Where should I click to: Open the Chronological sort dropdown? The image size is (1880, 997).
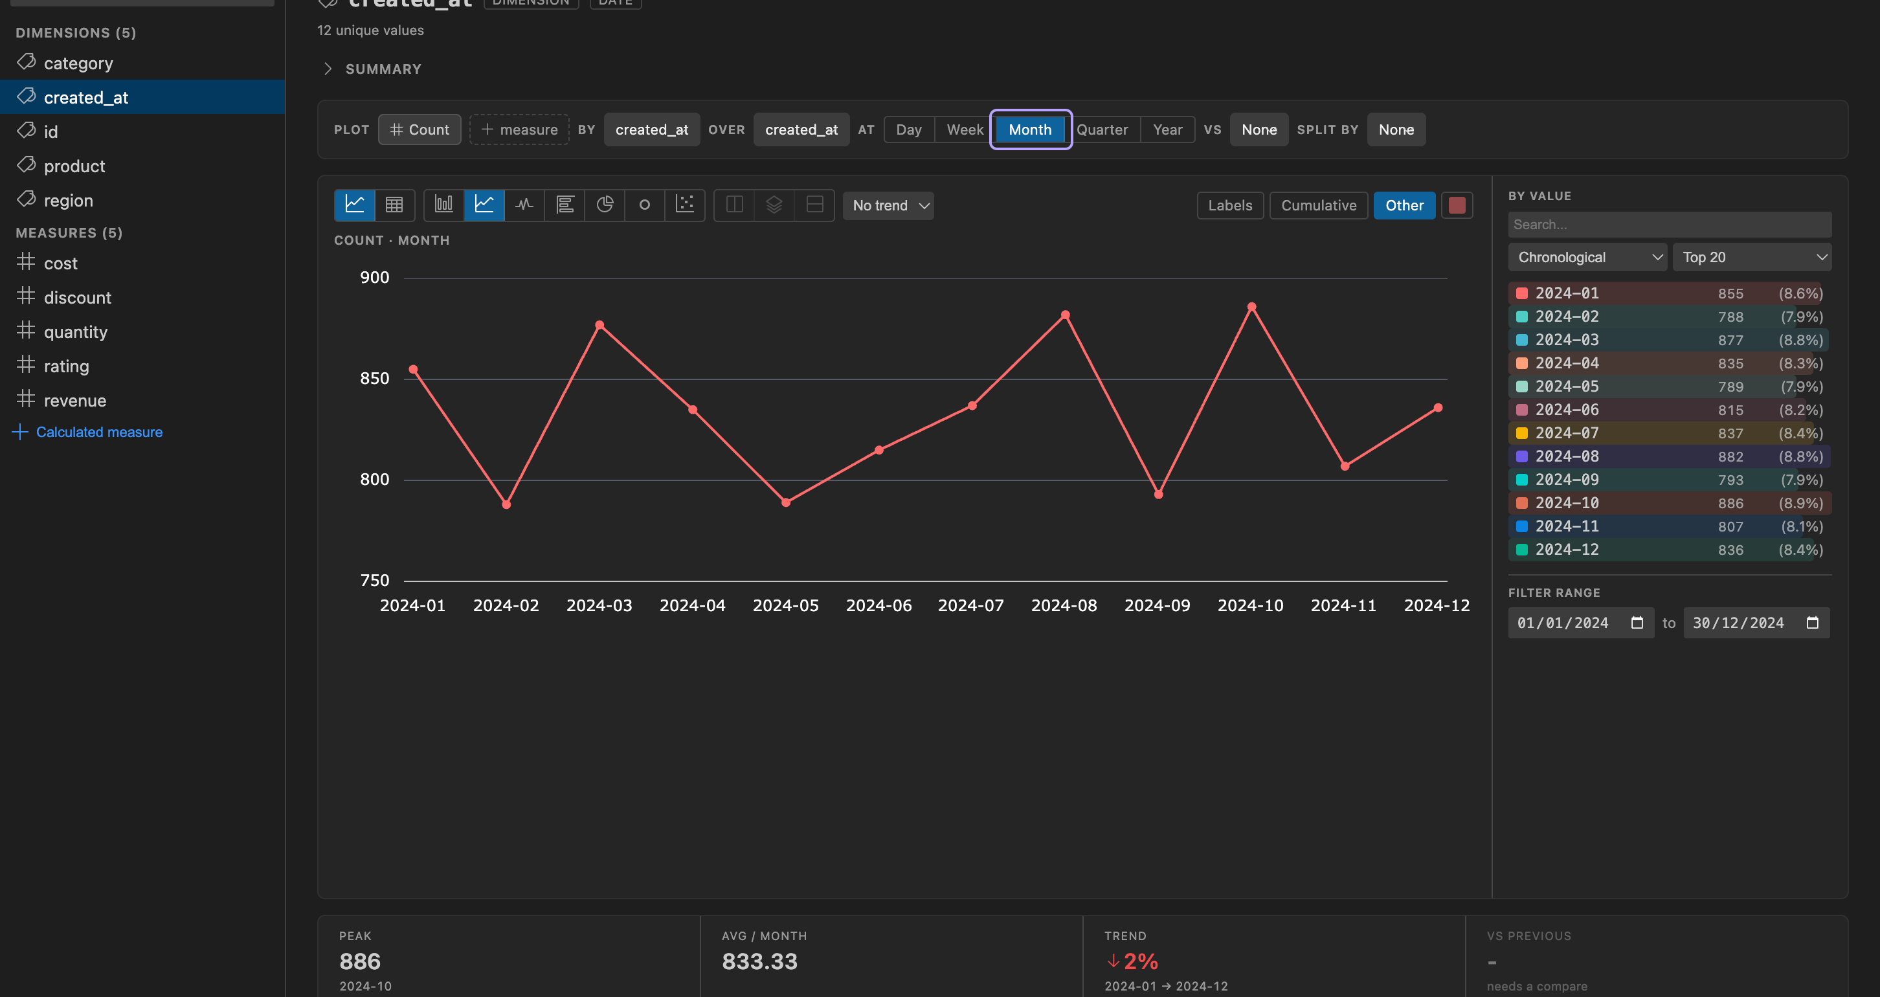point(1587,257)
